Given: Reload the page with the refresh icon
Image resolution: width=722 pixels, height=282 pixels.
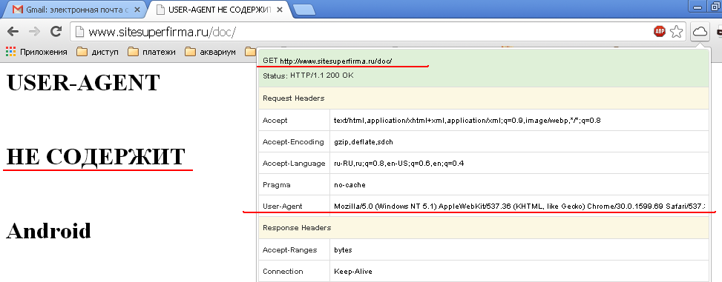Looking at the screenshot, I should click(56, 31).
